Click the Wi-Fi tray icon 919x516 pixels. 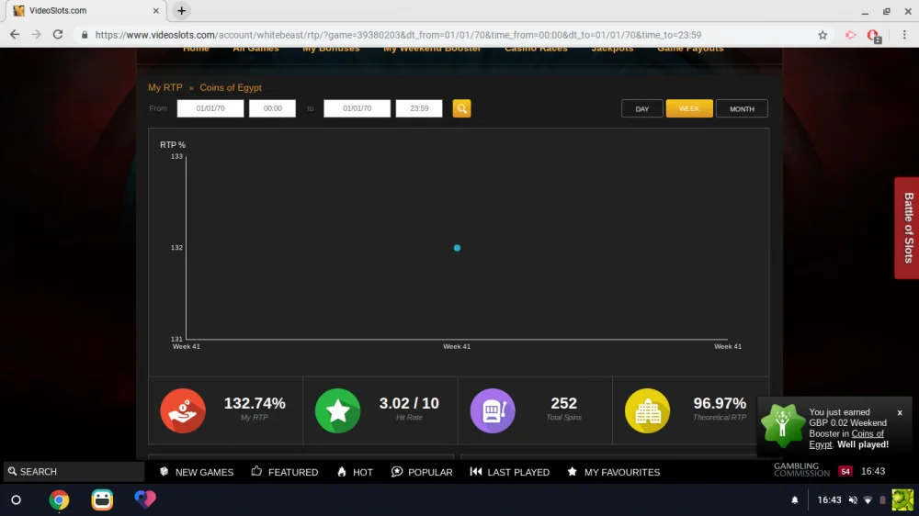point(868,500)
